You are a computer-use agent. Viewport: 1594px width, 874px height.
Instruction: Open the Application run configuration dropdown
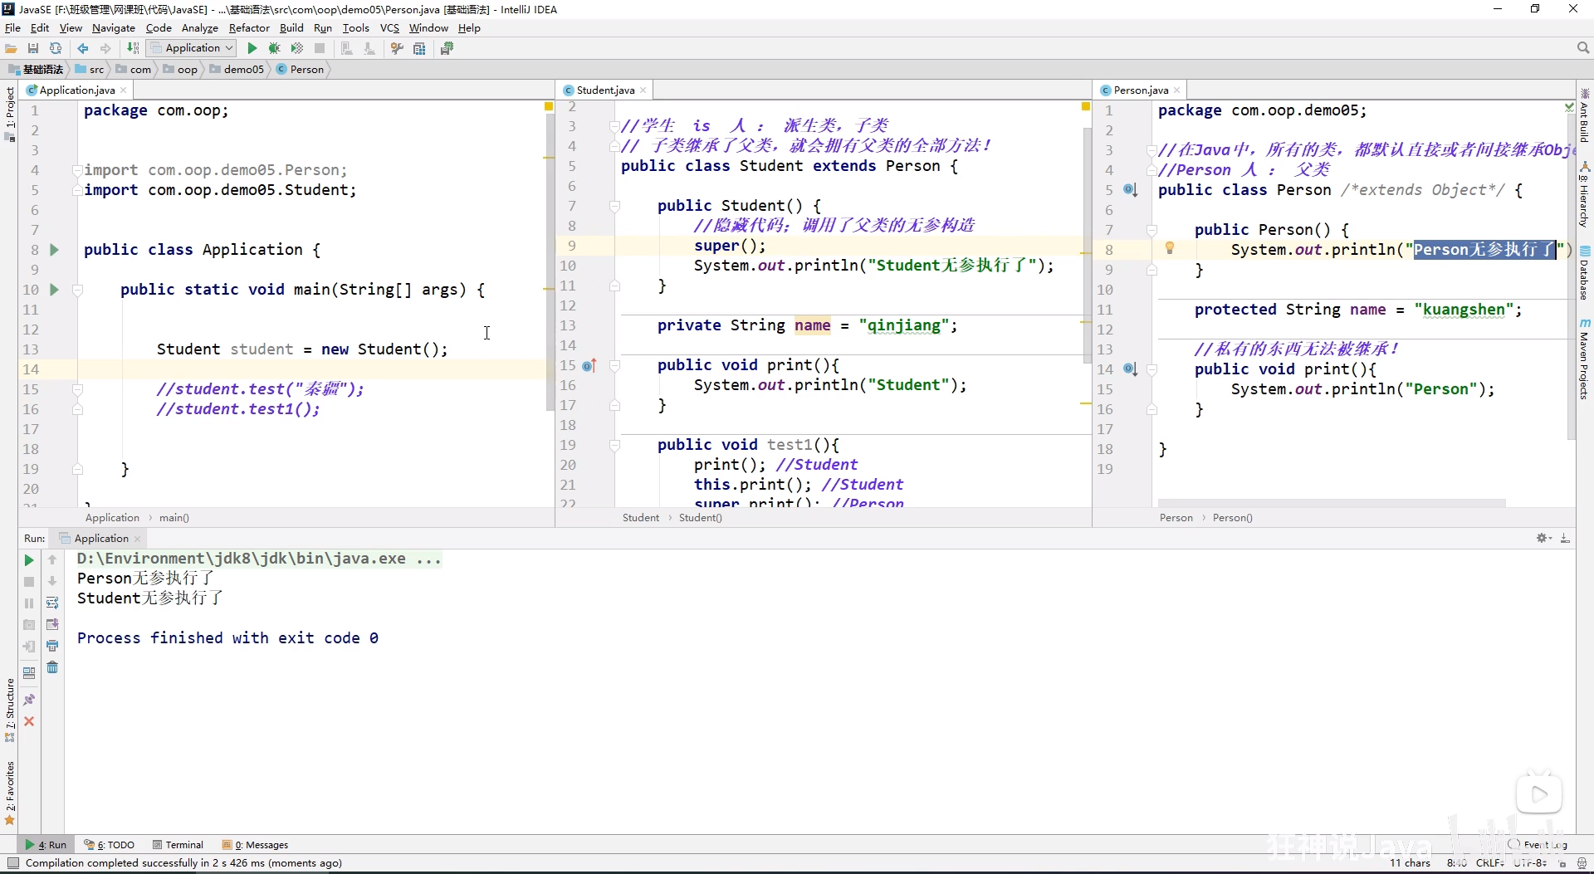click(193, 48)
